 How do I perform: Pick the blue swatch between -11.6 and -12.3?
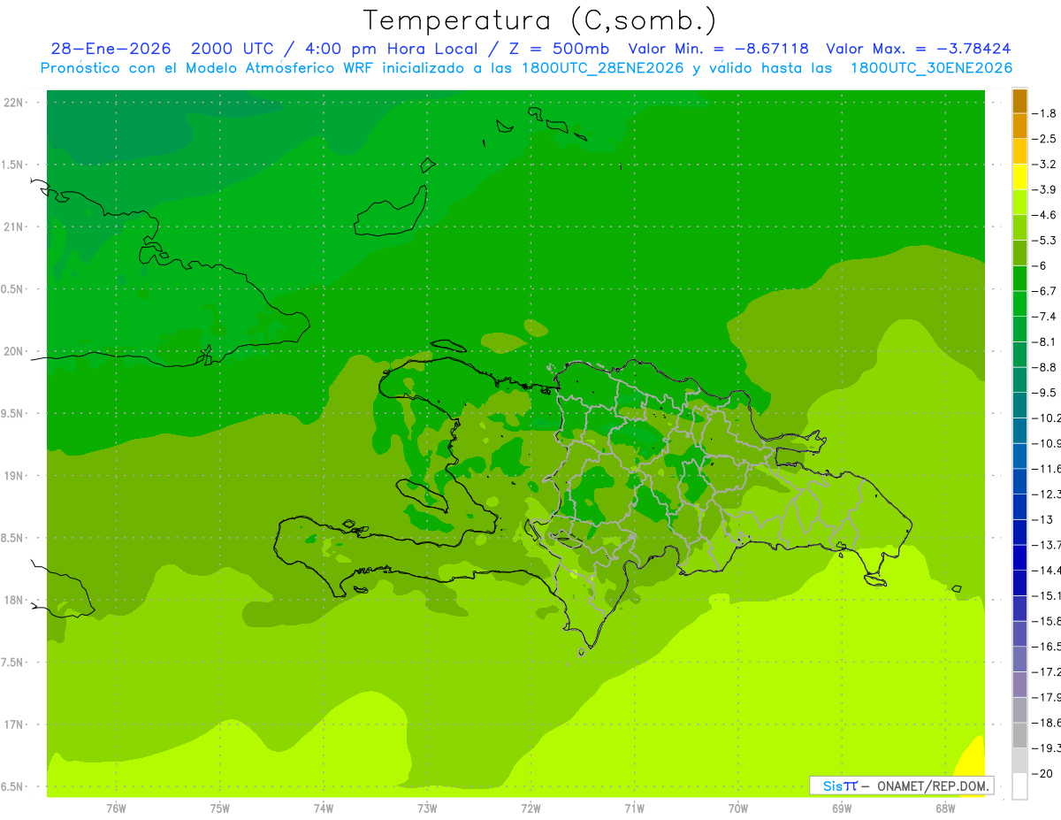(x=1019, y=480)
